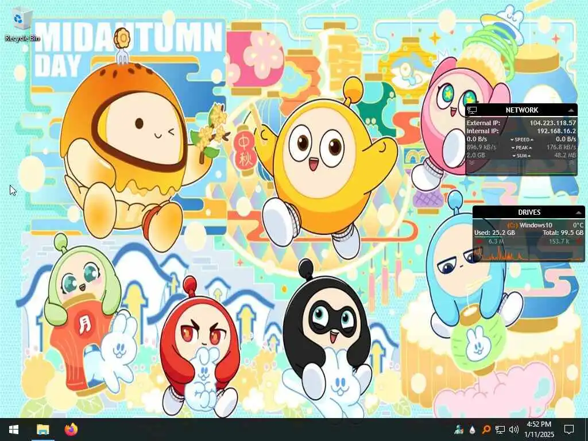Click the drive write rate 153.7 k

pyautogui.click(x=559, y=242)
